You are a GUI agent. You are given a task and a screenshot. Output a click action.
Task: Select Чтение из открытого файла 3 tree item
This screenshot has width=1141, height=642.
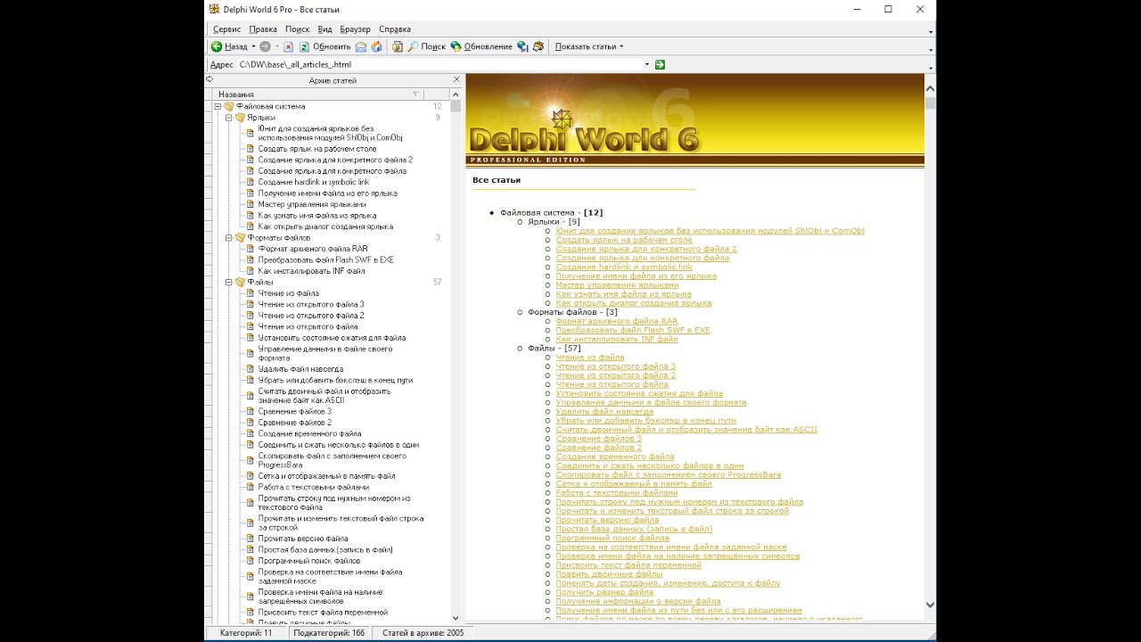[311, 304]
